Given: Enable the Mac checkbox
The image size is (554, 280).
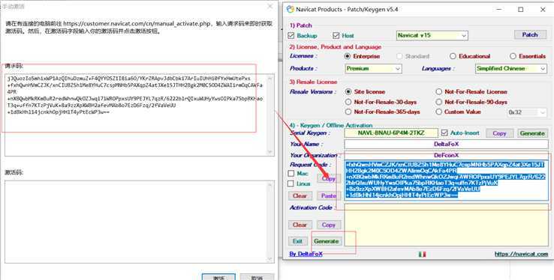Looking at the screenshot, I should 291,173.
